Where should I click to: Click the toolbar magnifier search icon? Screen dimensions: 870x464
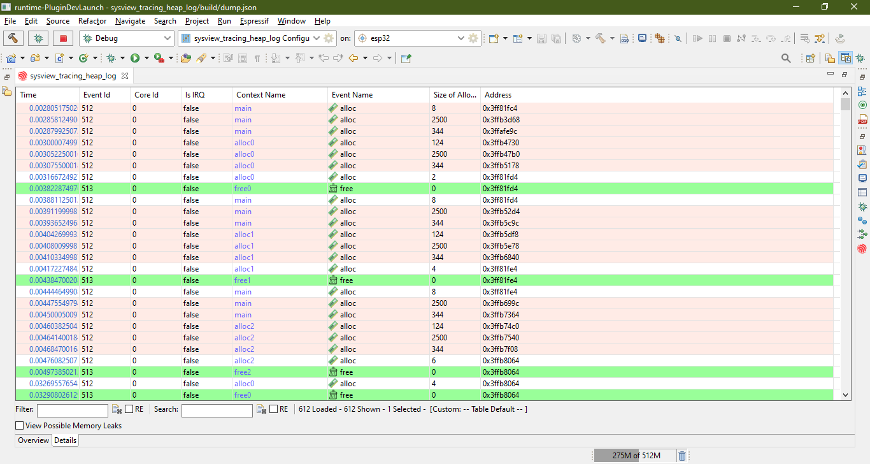coord(786,58)
